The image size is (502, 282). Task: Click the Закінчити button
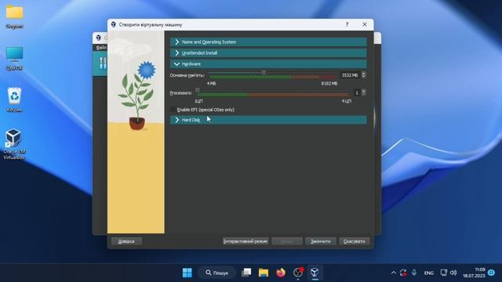pos(321,241)
